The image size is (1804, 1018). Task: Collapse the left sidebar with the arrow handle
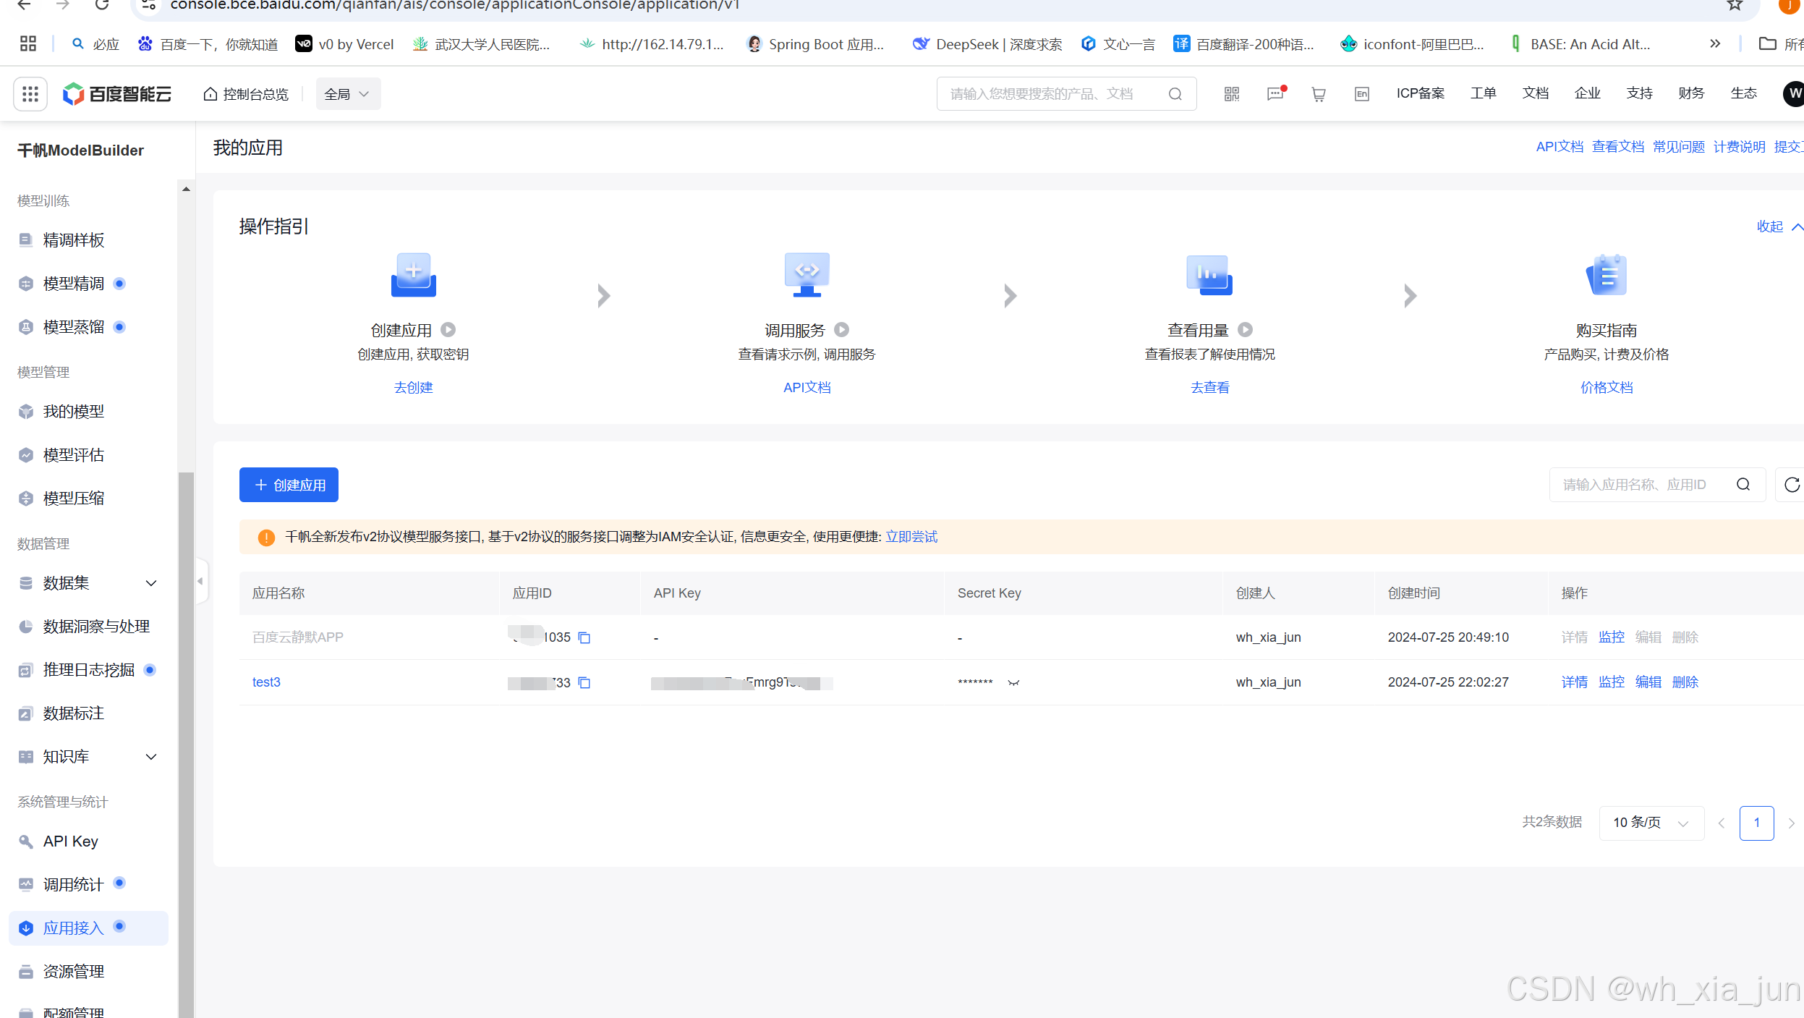(201, 581)
